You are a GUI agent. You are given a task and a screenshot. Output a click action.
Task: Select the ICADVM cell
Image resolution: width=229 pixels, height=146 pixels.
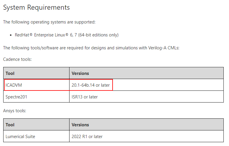[x=36, y=85]
